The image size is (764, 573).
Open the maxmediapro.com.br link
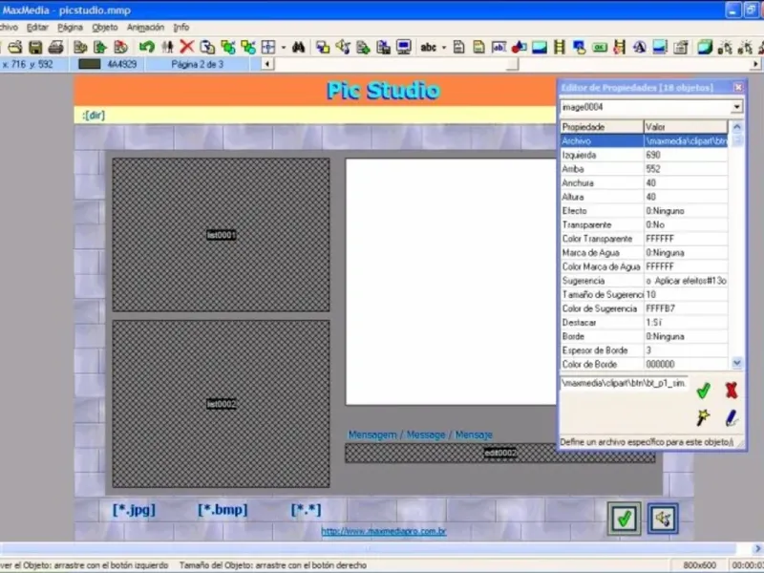pyautogui.click(x=384, y=531)
